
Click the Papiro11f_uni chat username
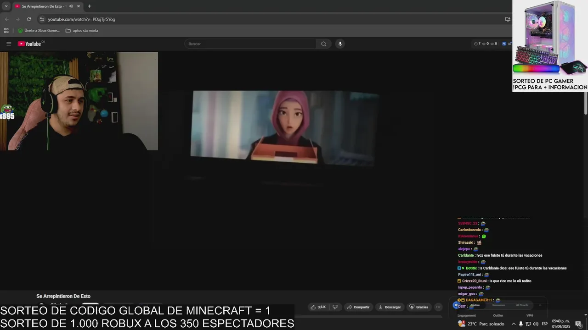coord(469,275)
